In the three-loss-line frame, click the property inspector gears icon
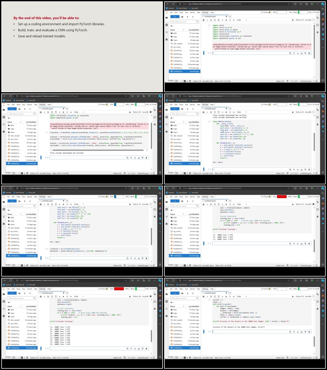327x370 pixels. tap(317, 202)
